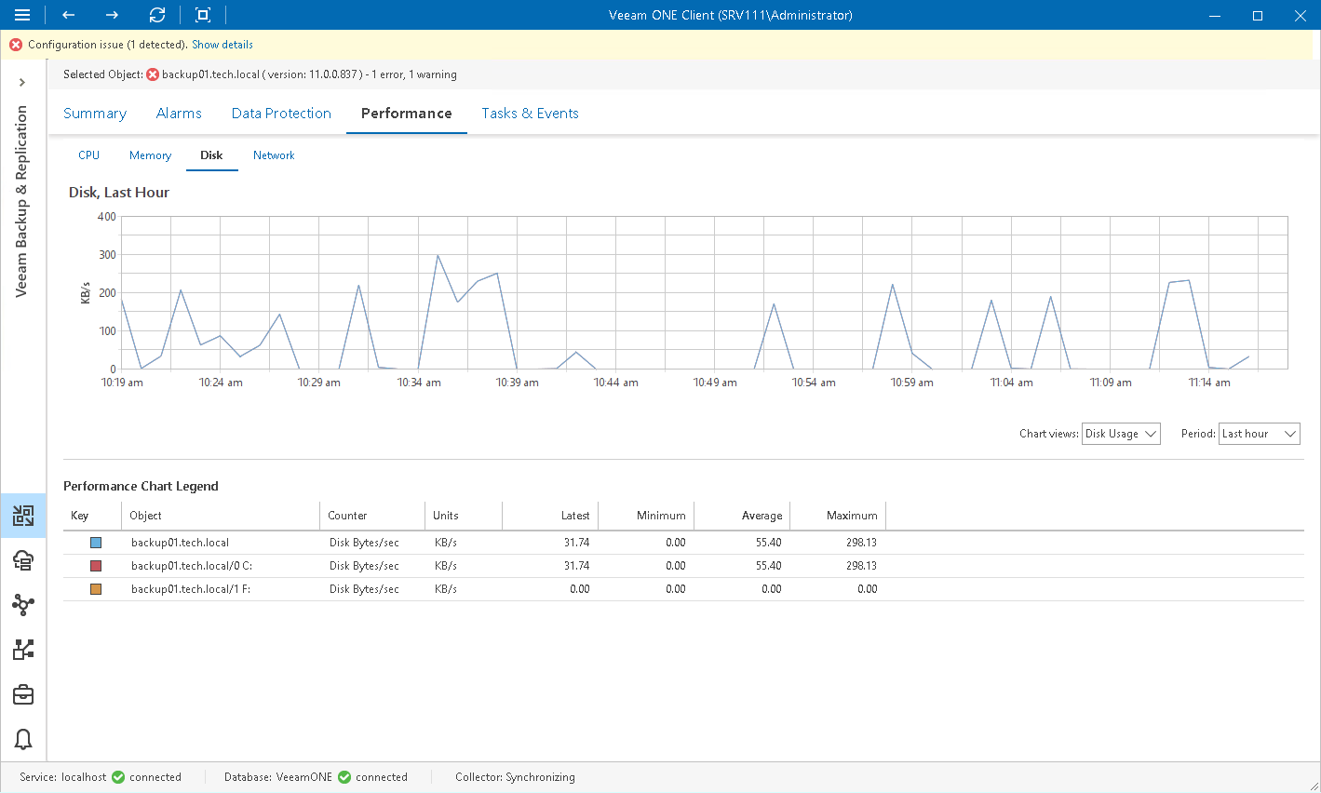Sort legend by the Maximum column header
This screenshot has width=1321, height=793.
838,516
